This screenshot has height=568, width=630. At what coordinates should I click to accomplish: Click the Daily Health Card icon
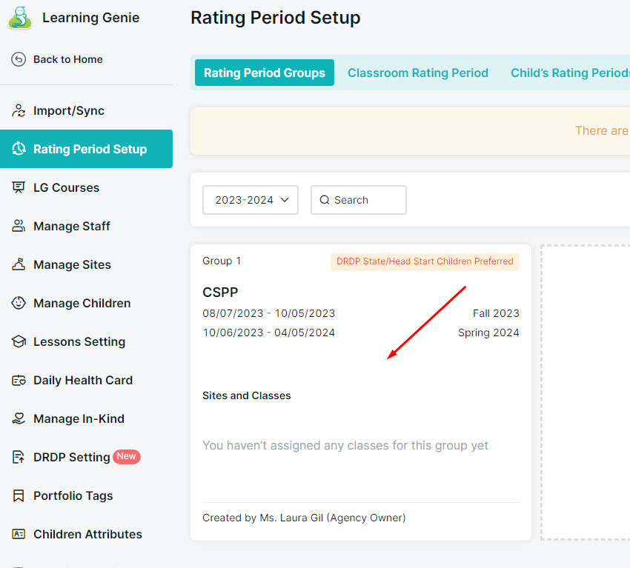point(19,380)
